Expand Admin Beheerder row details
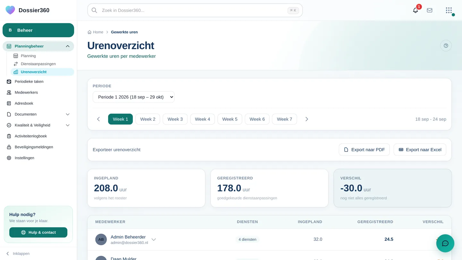The width and height of the screenshot is (462, 260). 154,239
